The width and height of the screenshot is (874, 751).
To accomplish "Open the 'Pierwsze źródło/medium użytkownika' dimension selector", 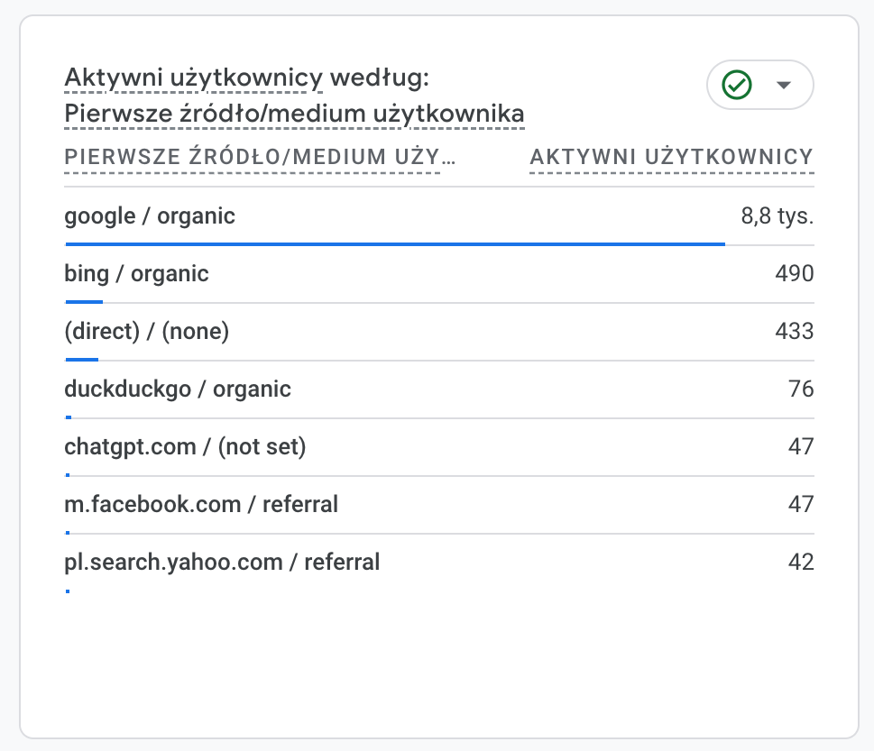I will point(294,114).
